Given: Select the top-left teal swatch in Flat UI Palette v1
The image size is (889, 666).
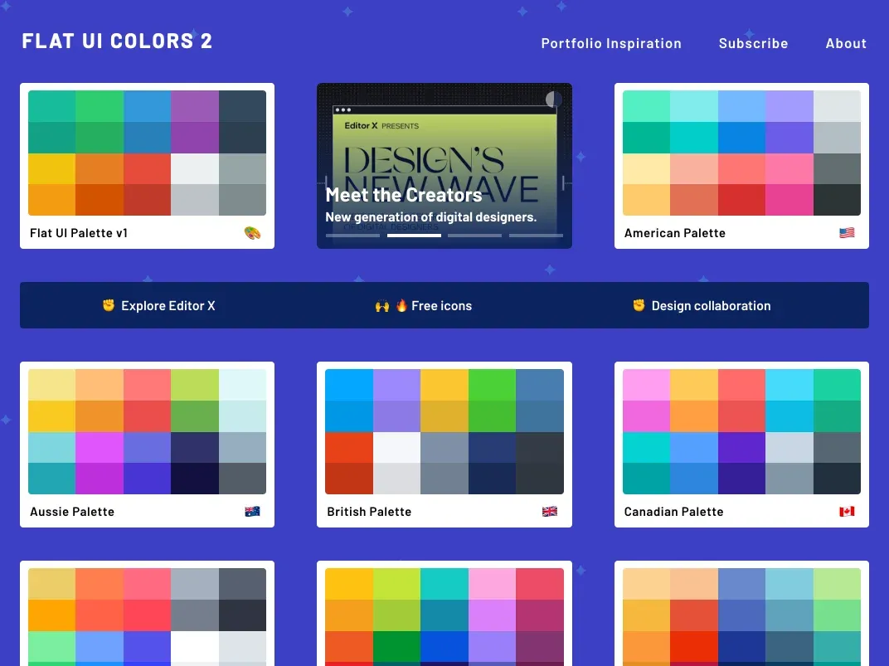Looking at the screenshot, I should (x=51, y=106).
